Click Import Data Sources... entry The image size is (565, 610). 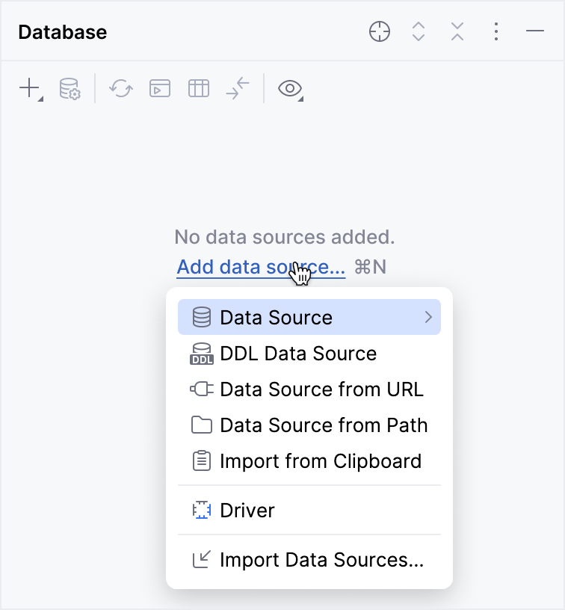click(321, 560)
